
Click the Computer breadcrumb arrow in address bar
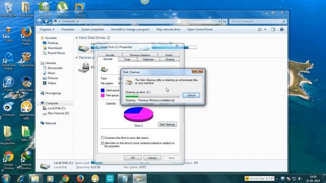pyautogui.click(x=78, y=21)
